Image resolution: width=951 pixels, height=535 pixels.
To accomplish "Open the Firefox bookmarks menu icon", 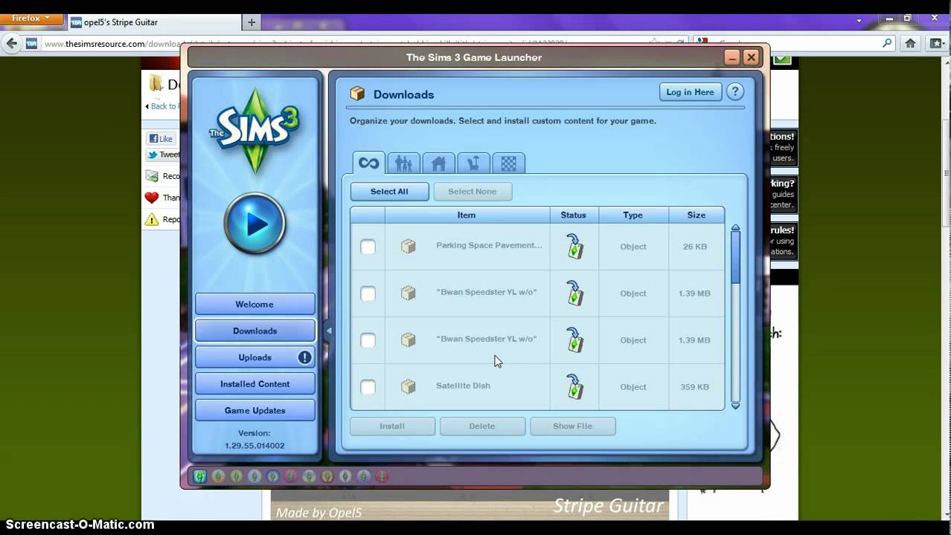I will (936, 43).
